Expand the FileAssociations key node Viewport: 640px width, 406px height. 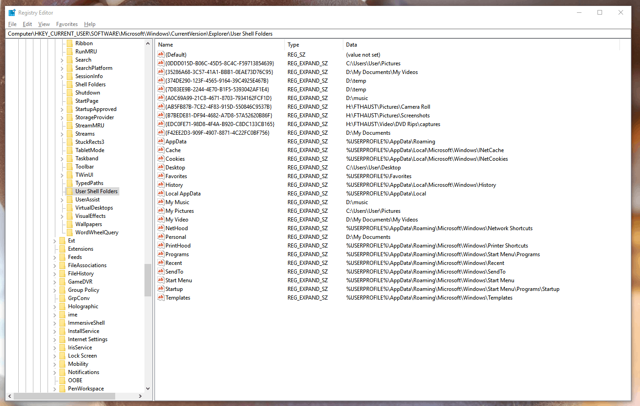(x=54, y=265)
